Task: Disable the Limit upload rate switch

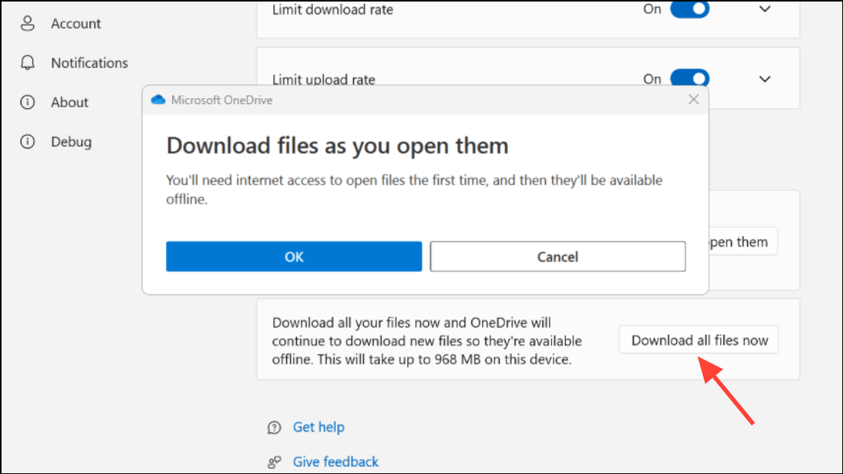Action: click(x=690, y=78)
